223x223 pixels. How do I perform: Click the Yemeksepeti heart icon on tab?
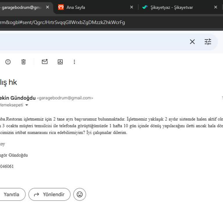point(61,7)
